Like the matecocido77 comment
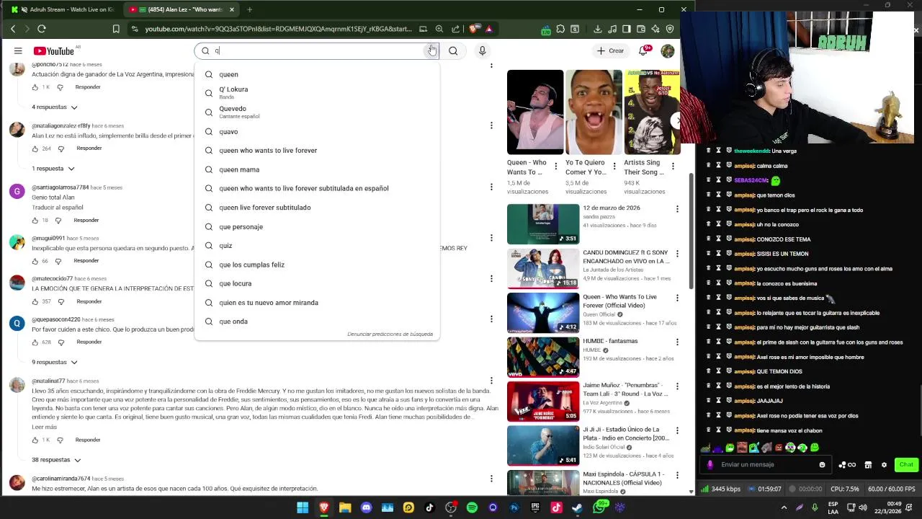Viewport: 922px width, 519px height. coord(35,301)
